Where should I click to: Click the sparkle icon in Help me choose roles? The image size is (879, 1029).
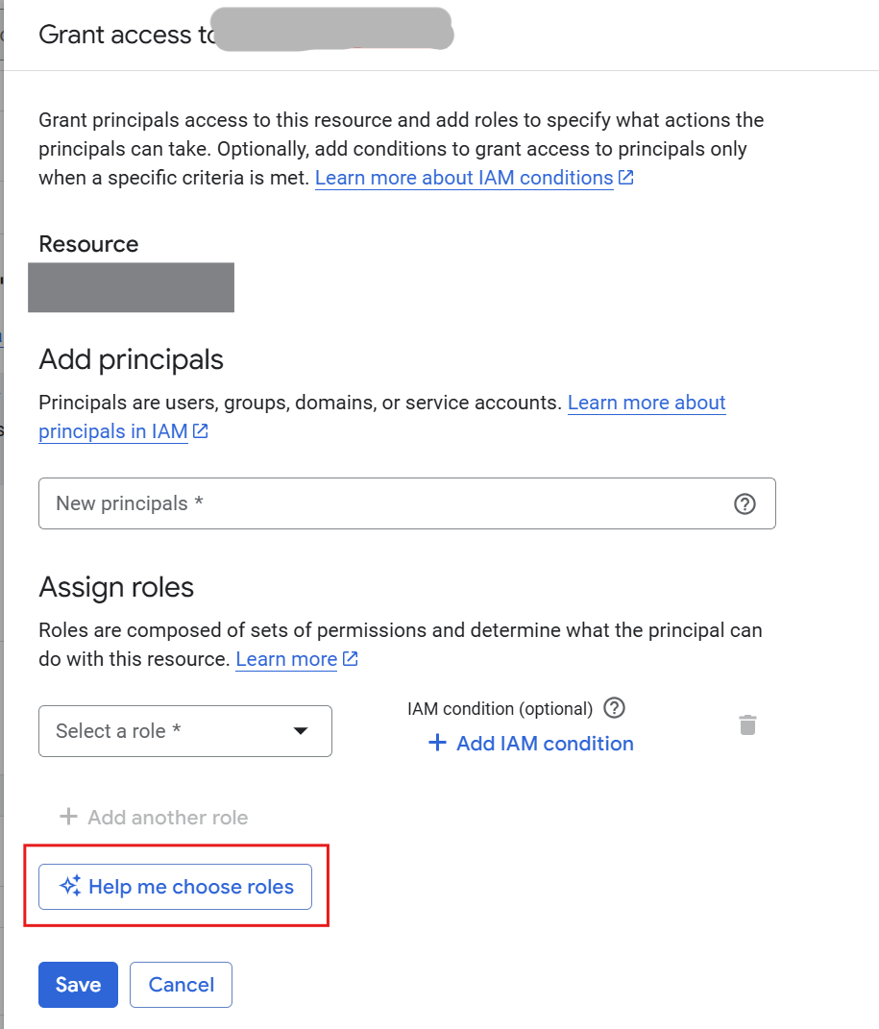70,886
